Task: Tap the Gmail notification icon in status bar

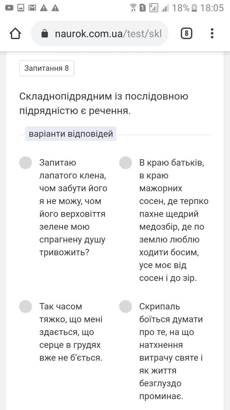Action: (x=32, y=8)
